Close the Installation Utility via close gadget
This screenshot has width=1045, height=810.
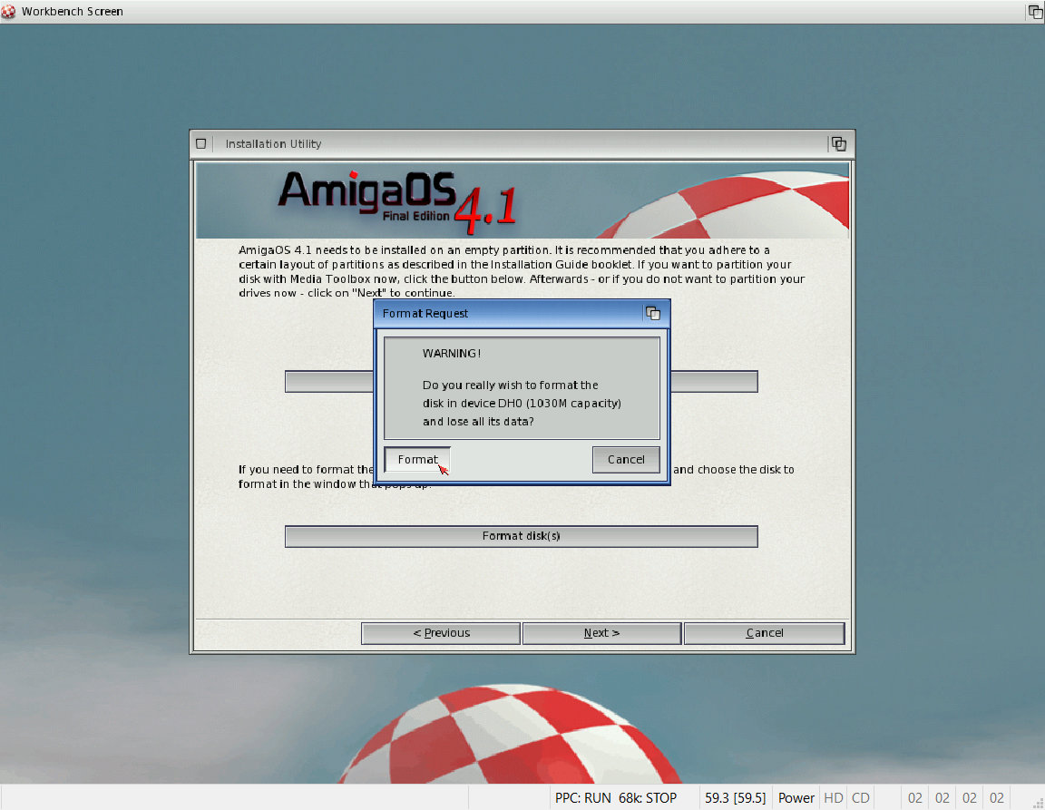(x=201, y=143)
